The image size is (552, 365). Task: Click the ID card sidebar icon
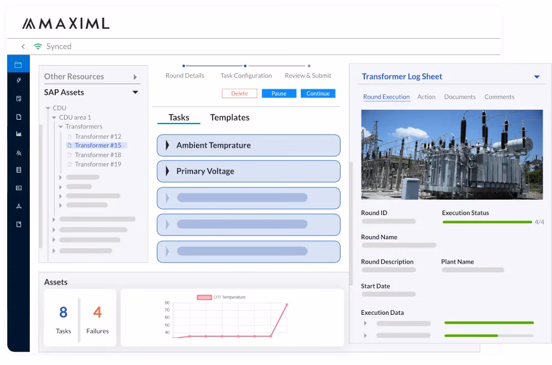[18, 188]
